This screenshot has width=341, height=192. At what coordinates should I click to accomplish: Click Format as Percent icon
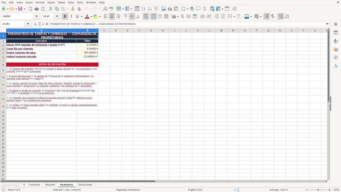click(x=182, y=16)
